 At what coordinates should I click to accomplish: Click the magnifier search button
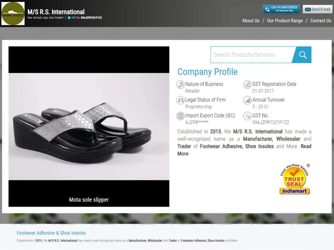302,55
